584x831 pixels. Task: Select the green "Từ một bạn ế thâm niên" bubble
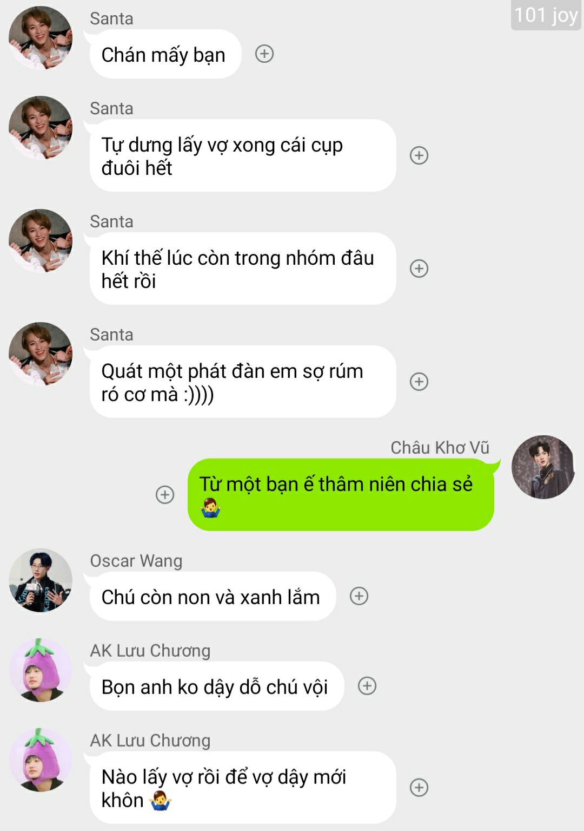(x=341, y=495)
